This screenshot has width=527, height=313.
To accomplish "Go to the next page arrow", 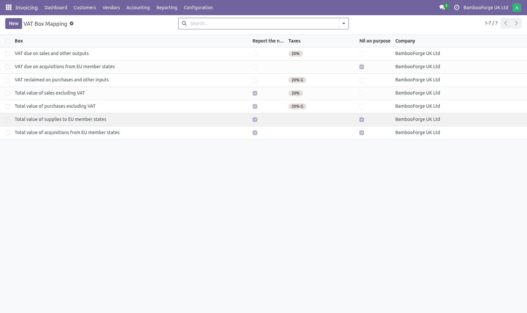I will coord(516,23).
